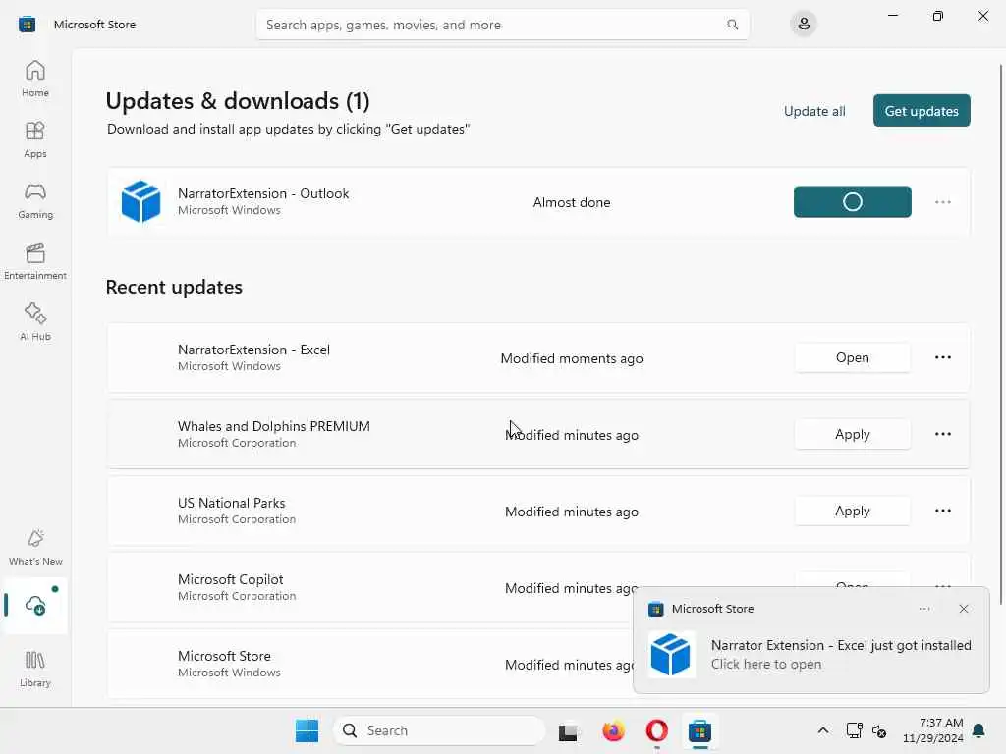Viewport: 1006px width, 754px height.
Task: Click the Get updates button
Action: pos(922,111)
